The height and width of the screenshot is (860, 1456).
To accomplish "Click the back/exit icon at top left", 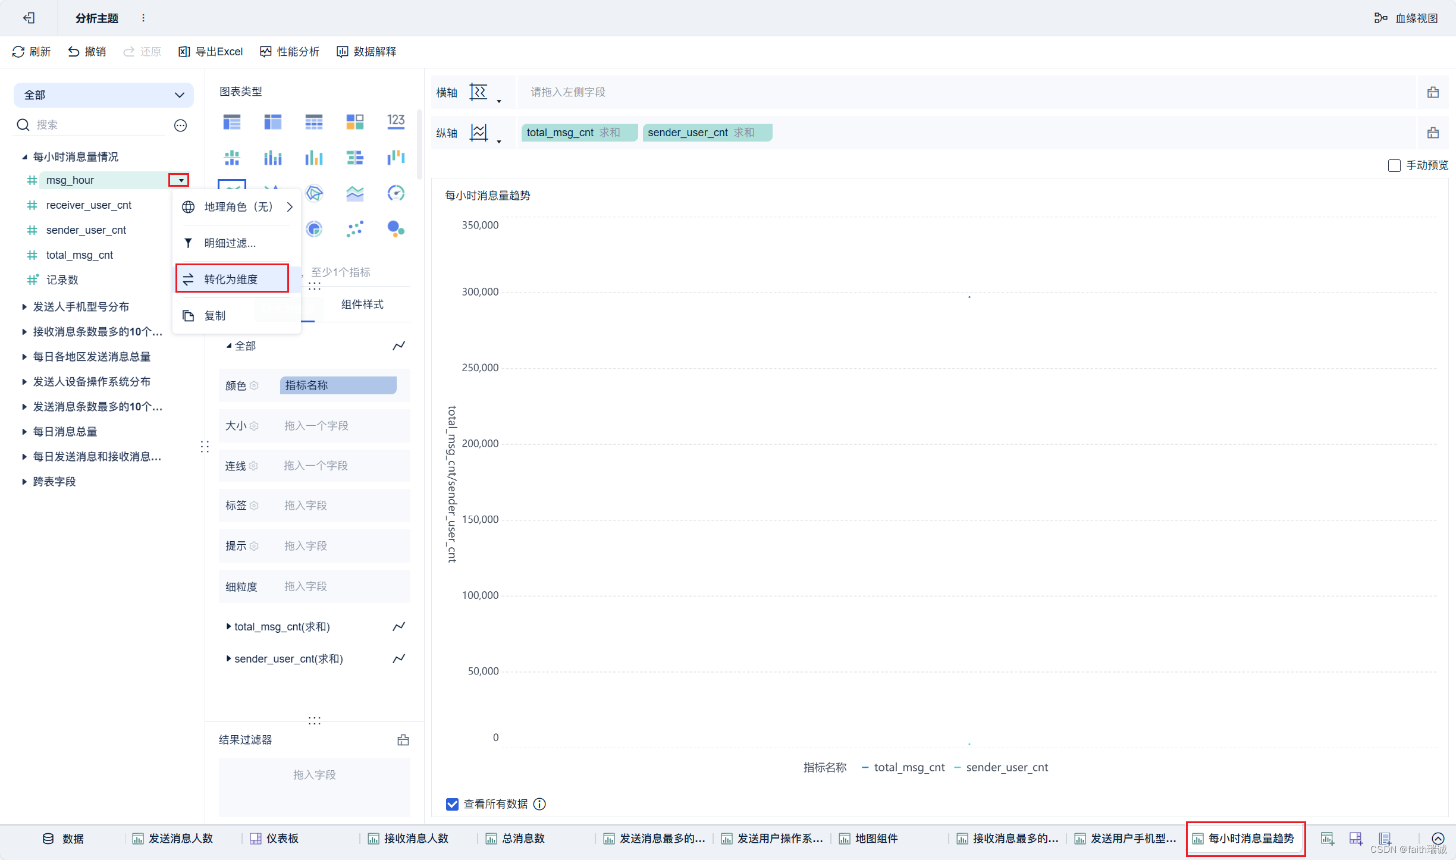I will pos(29,18).
